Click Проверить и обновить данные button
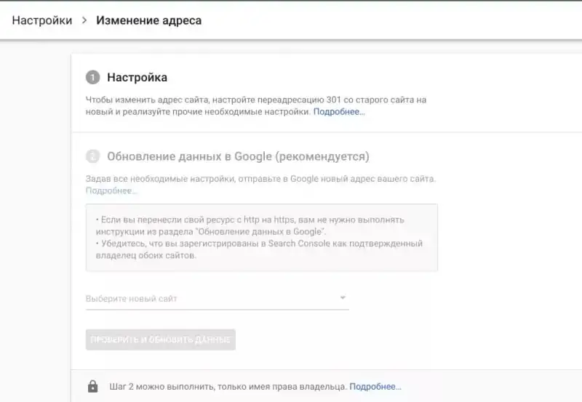Image resolution: width=582 pixels, height=402 pixels. [160, 339]
